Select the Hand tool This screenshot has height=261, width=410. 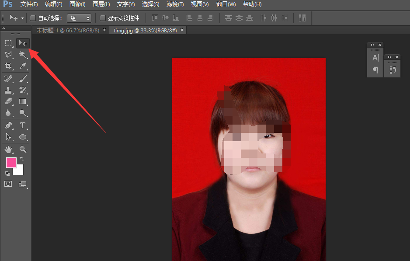8,150
